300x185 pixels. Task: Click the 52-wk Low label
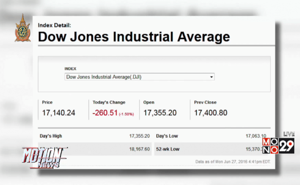coord(168,149)
